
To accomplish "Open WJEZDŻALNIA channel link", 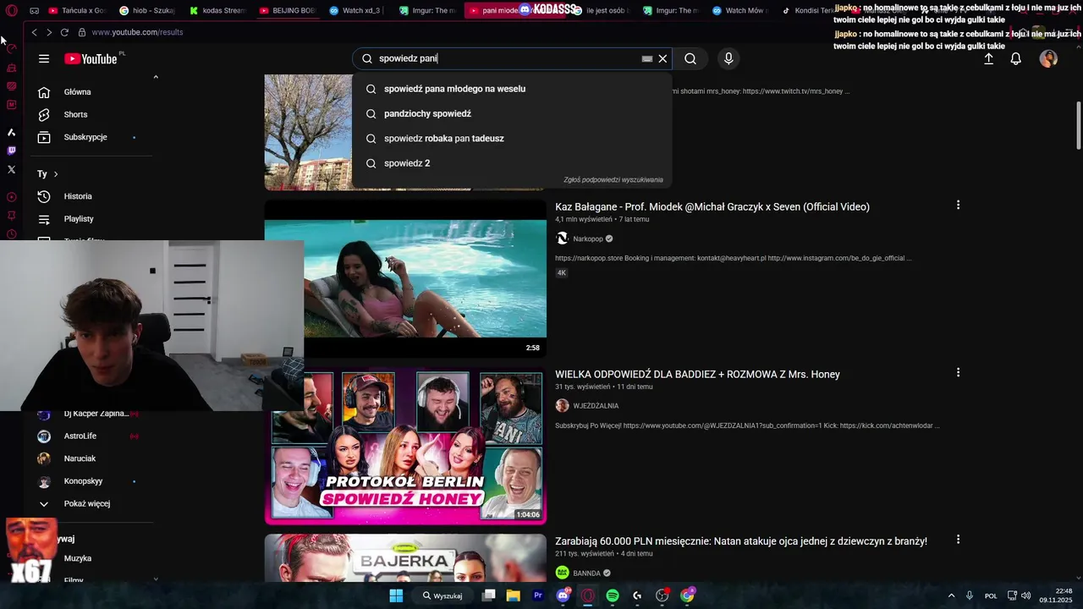I will coord(596,406).
